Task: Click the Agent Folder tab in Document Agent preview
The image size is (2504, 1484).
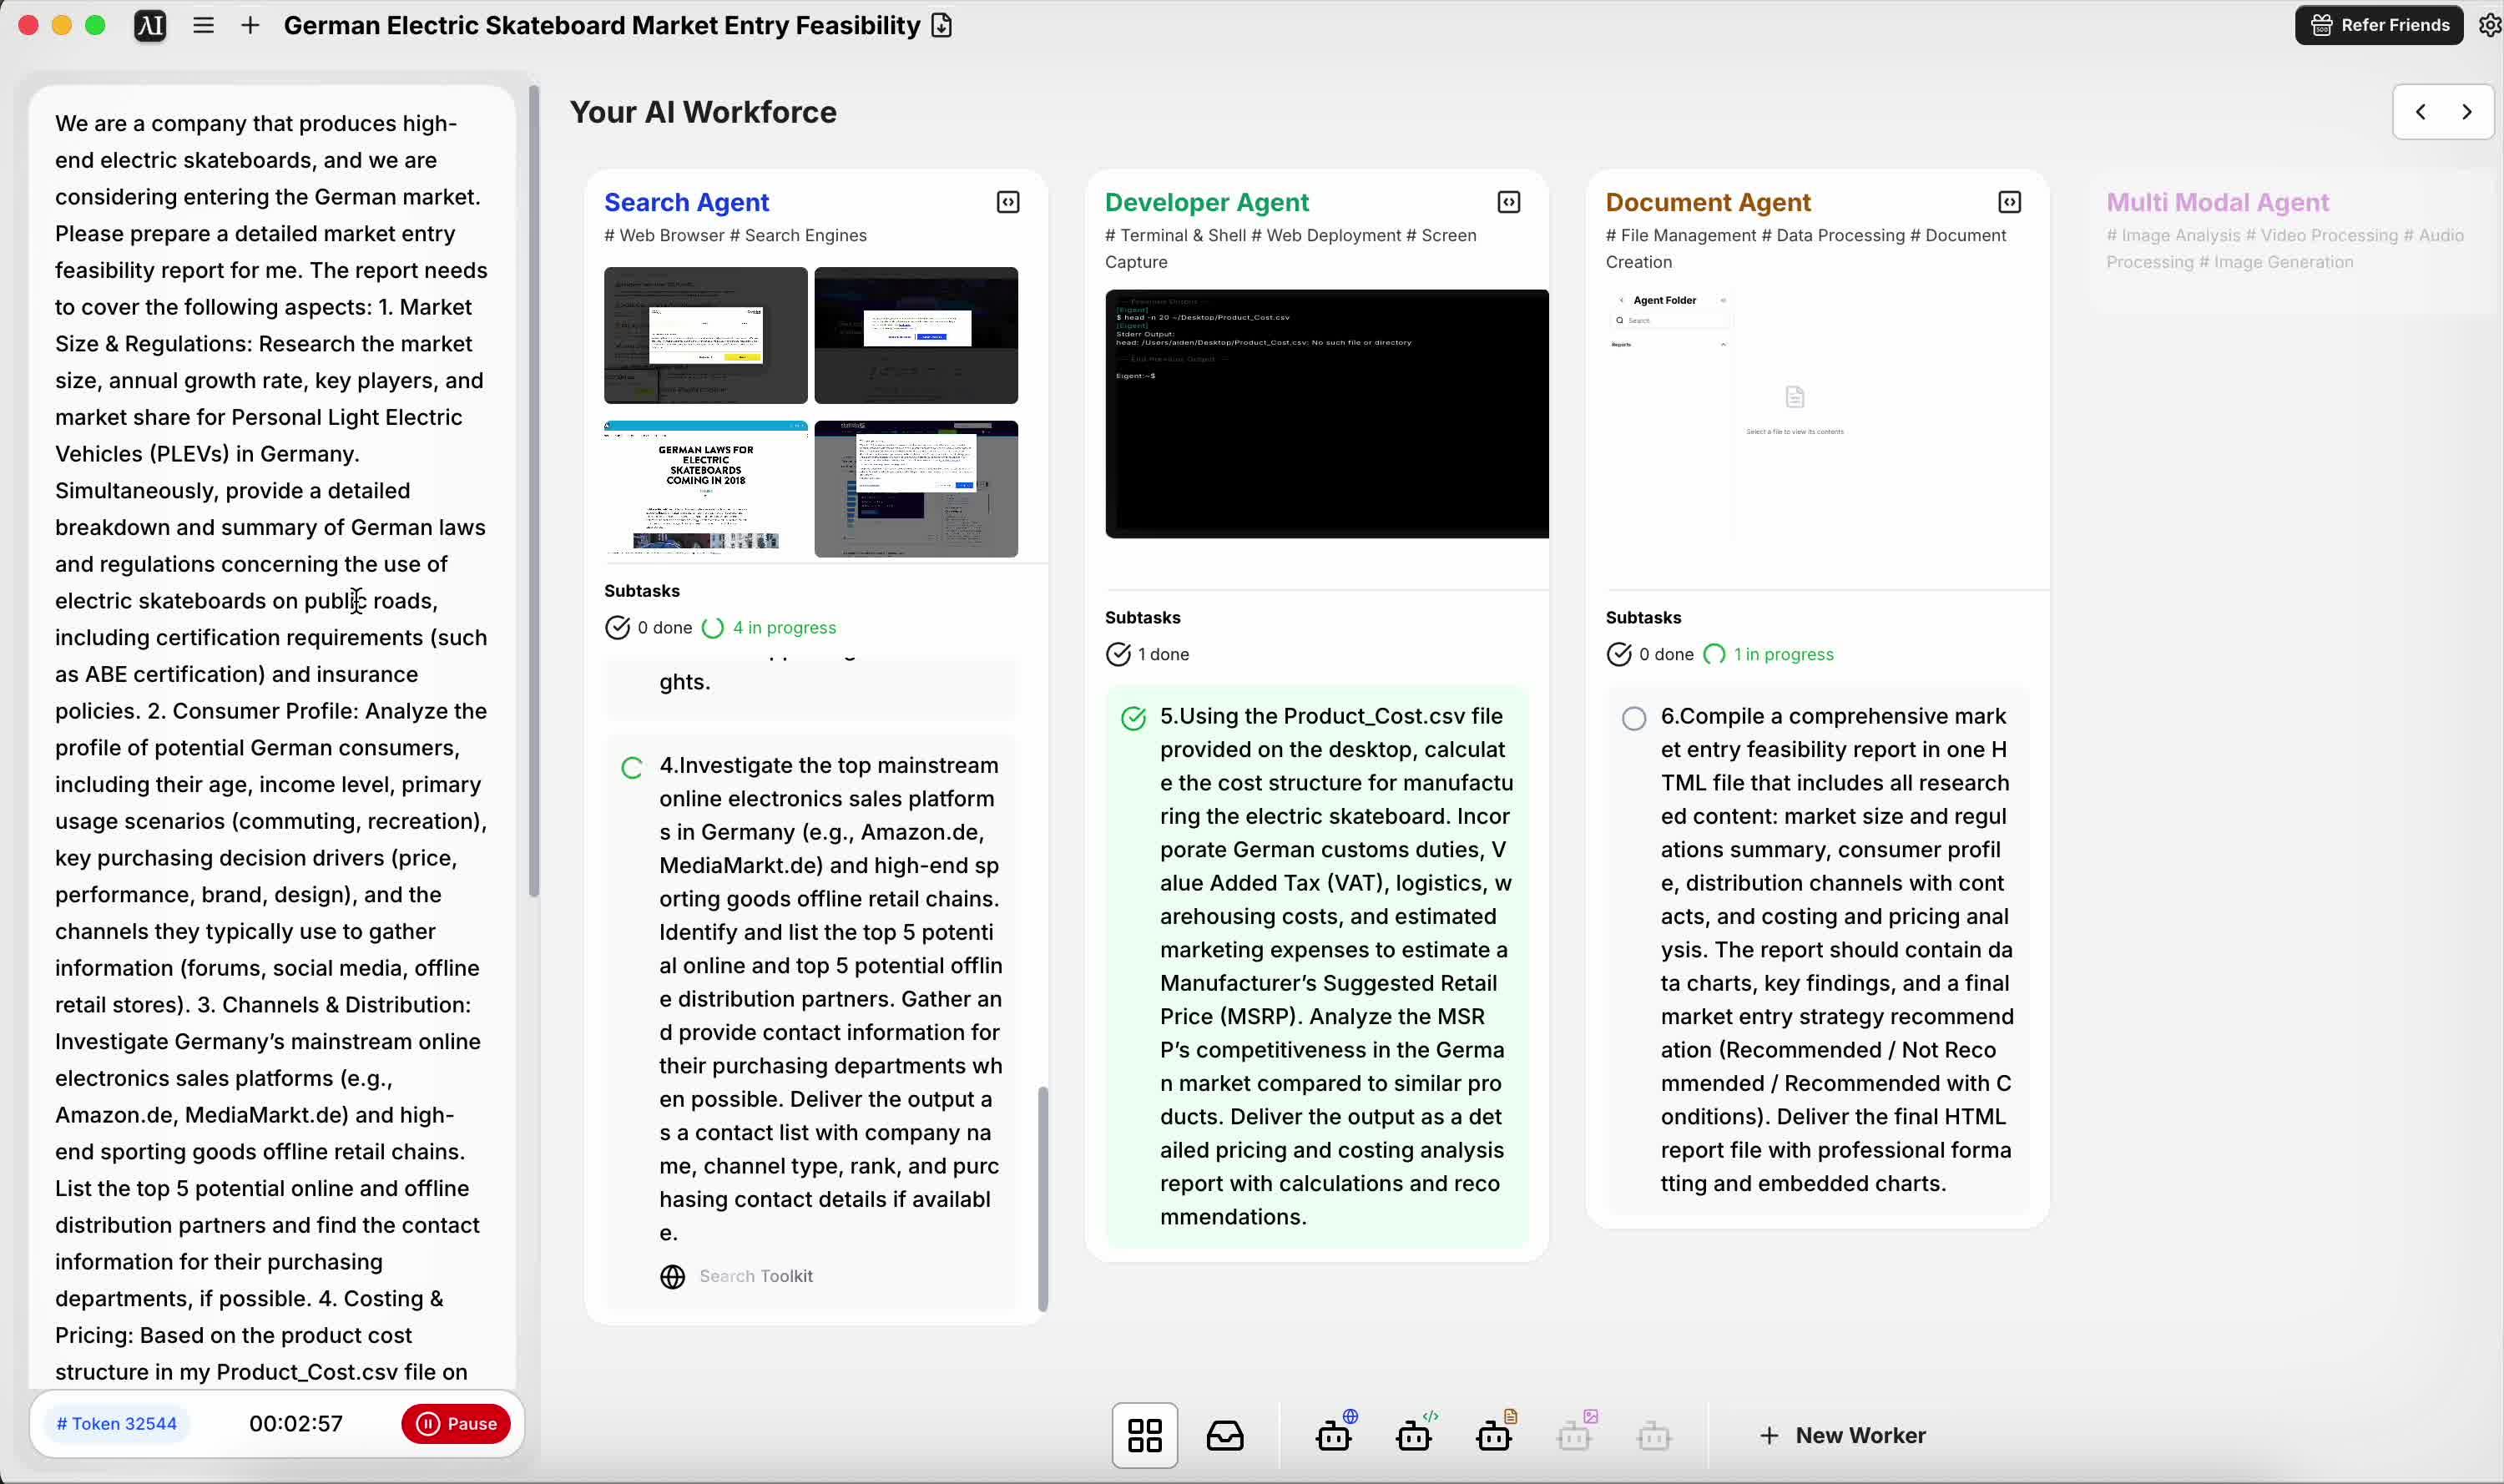Action: (1664, 300)
